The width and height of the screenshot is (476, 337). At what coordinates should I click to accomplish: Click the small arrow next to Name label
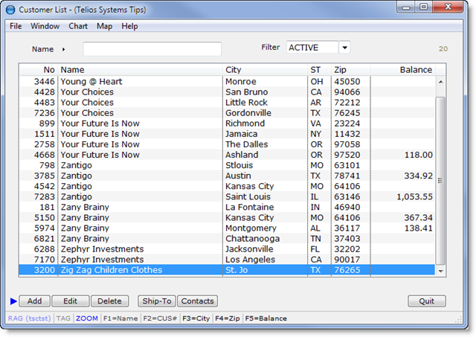pos(63,49)
